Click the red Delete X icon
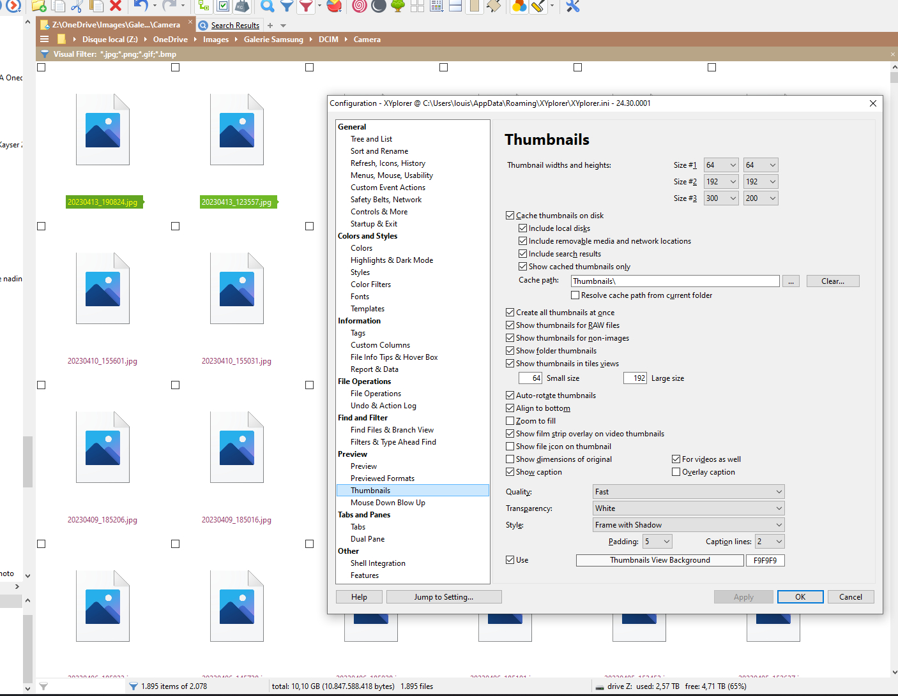 click(116, 6)
